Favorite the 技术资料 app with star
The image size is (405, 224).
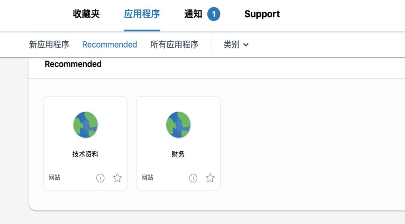(x=117, y=178)
